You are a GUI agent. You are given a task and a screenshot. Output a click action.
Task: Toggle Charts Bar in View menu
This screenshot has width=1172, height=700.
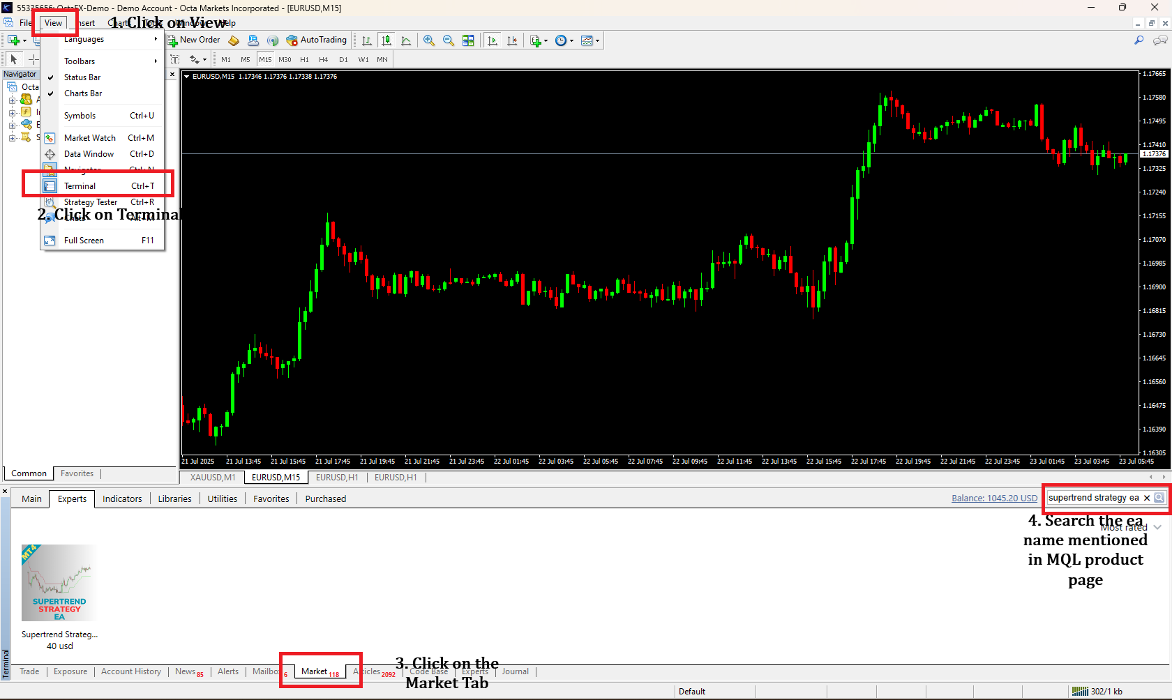click(x=103, y=93)
